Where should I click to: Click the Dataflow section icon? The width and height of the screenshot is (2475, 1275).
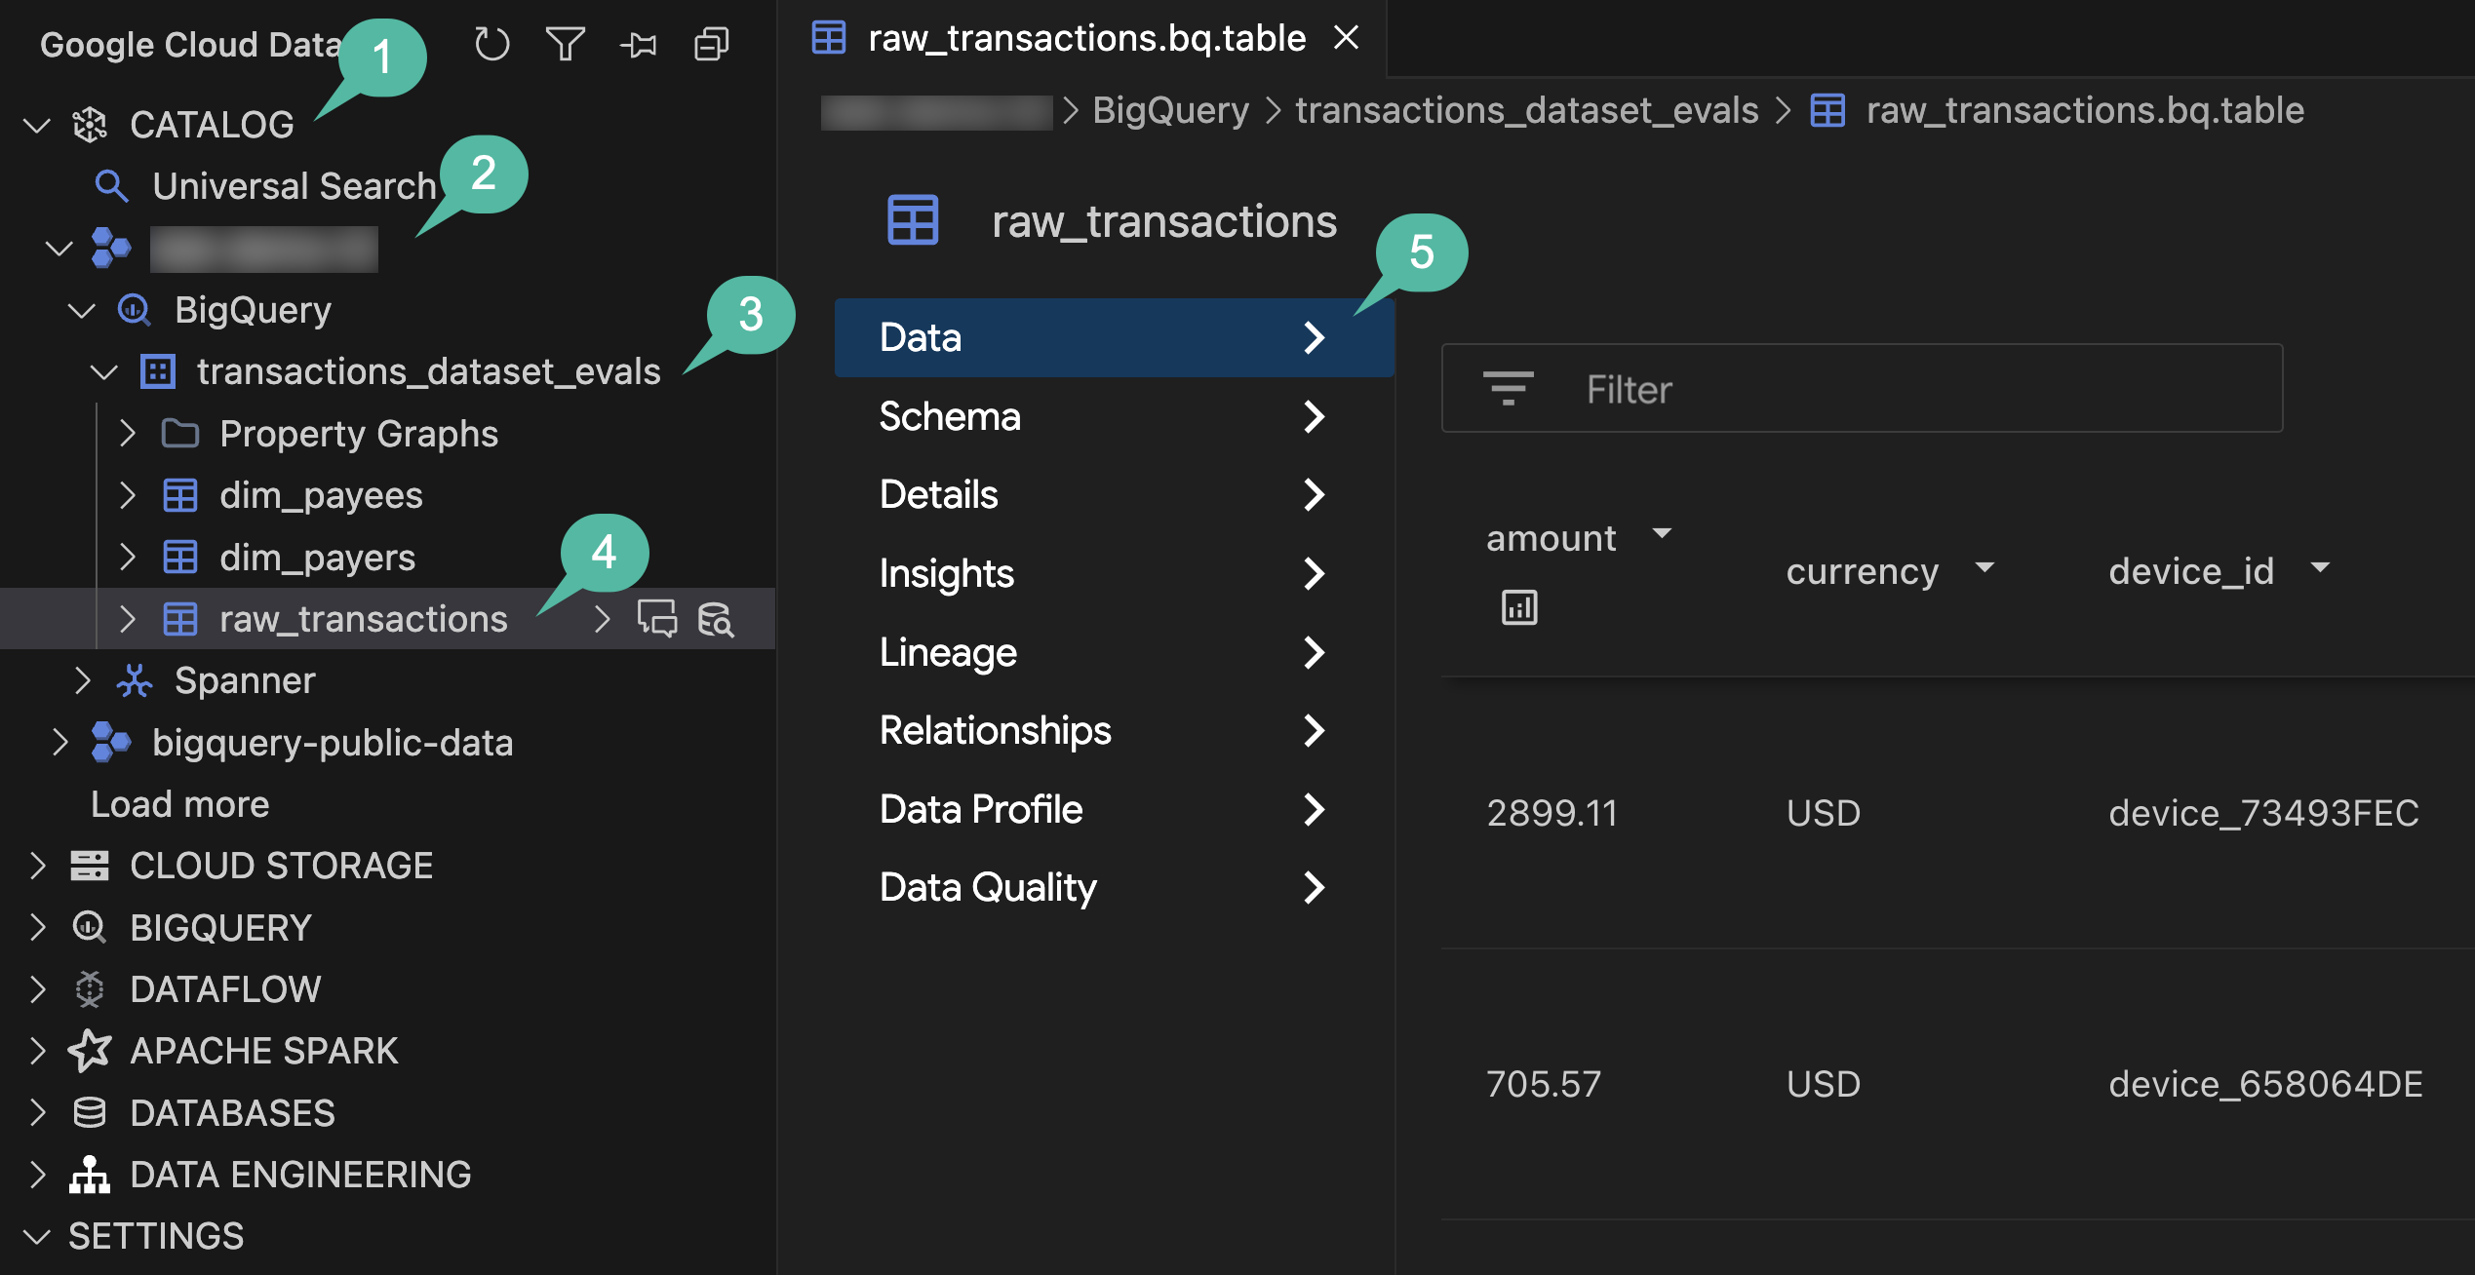pos(89,989)
